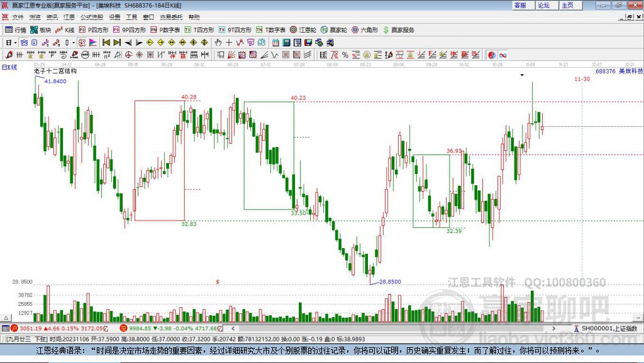Launch the 江恩轮 Gann wheel
The image size is (644, 363).
pyautogui.click(x=303, y=30)
